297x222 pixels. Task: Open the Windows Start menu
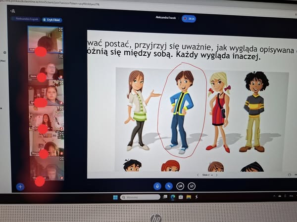(115, 197)
